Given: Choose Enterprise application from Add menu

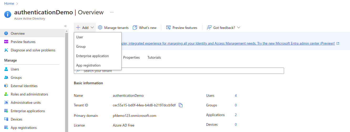Looking at the screenshot, I should [x=98, y=56].
